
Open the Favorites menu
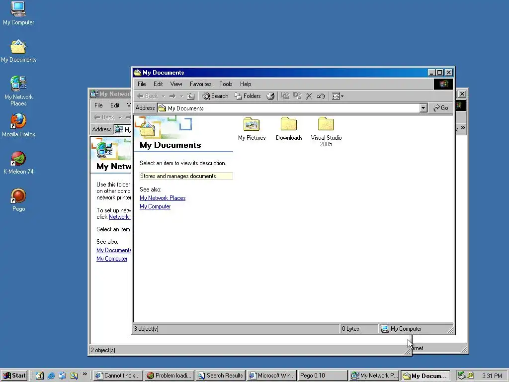coord(201,84)
